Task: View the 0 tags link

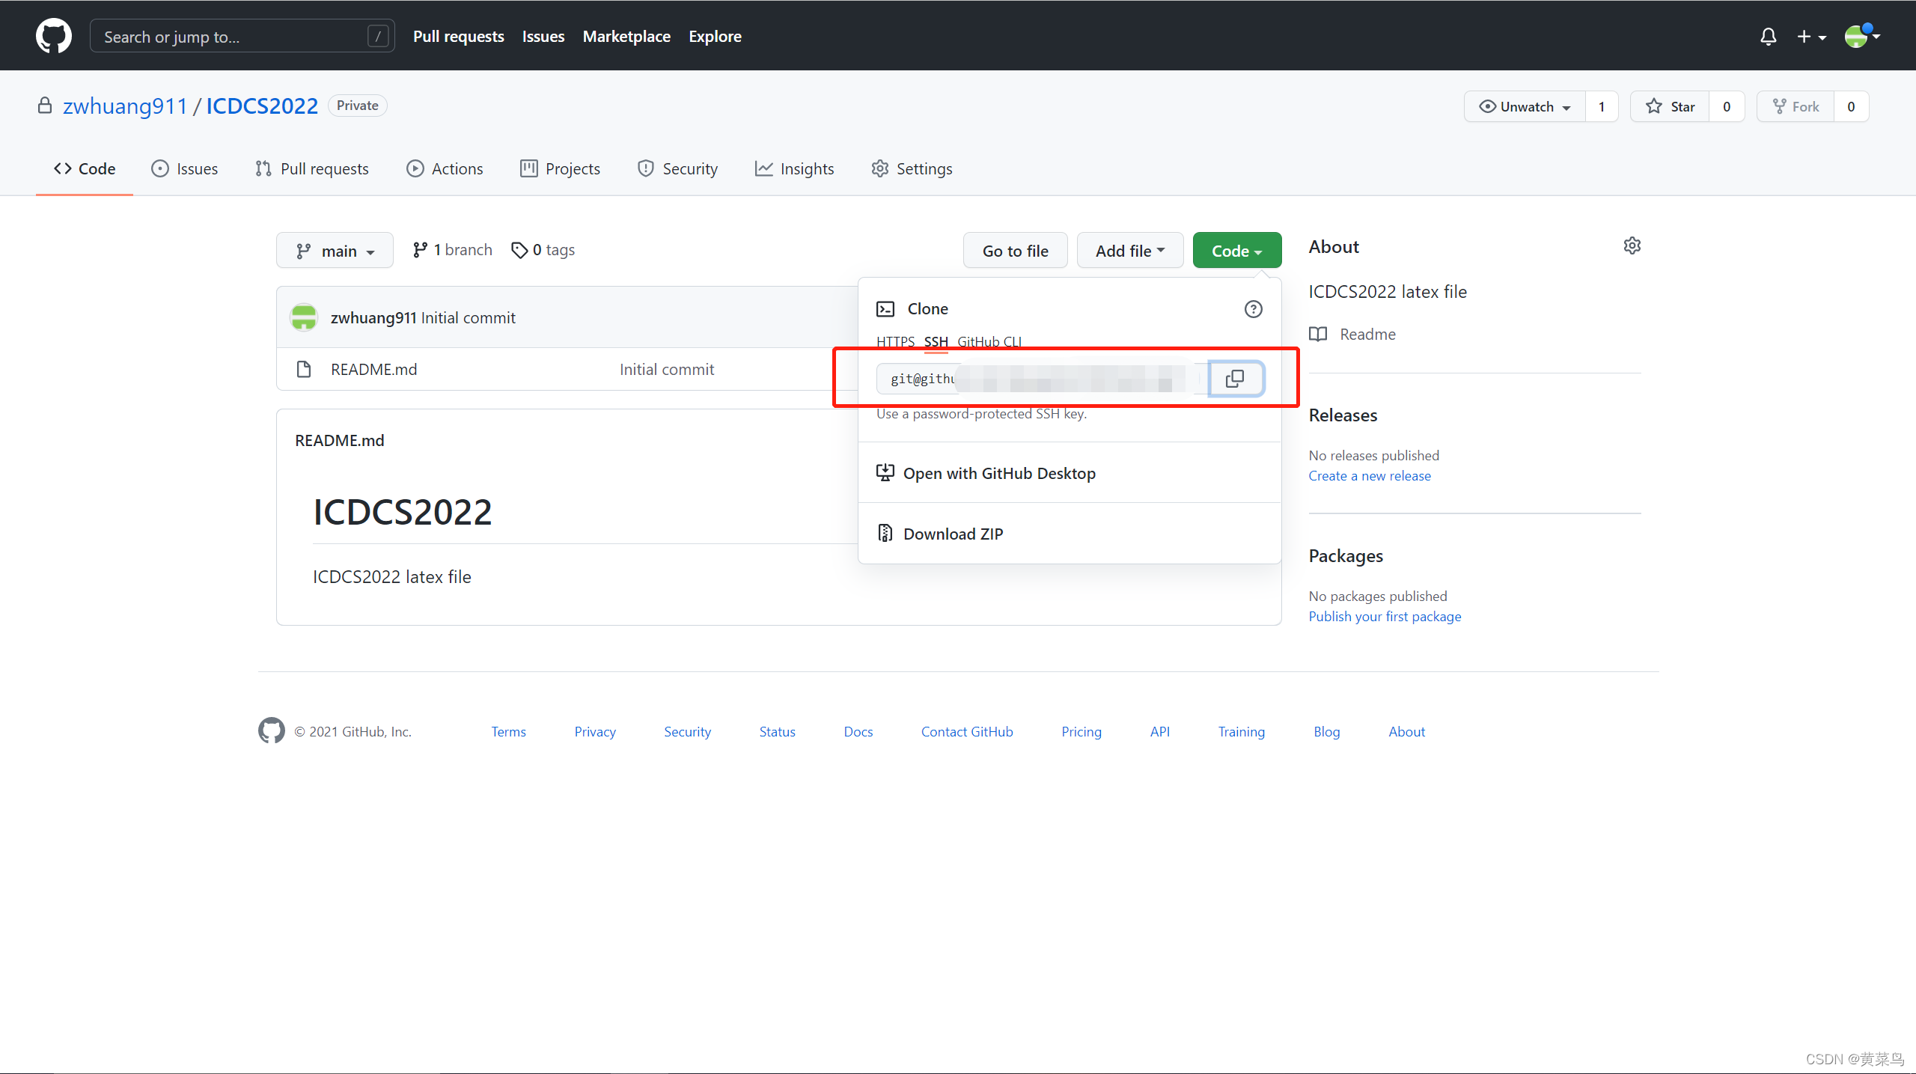Action: [x=543, y=250]
